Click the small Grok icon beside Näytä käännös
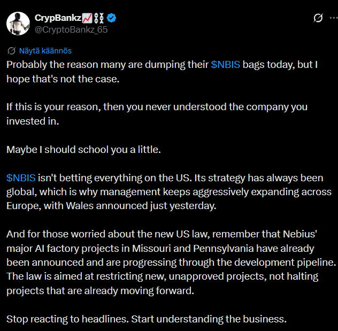This screenshot has width=338, height=331. (x=11, y=51)
